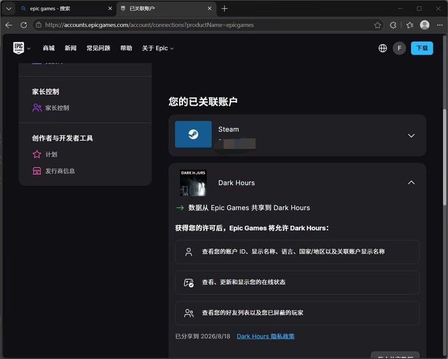
Task: Select the 已关联账户 browser tab
Action: [x=166, y=8]
